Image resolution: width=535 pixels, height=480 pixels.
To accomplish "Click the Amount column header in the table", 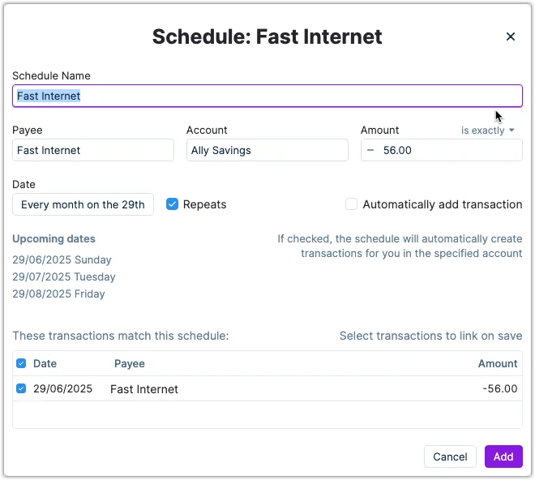I will (x=497, y=363).
